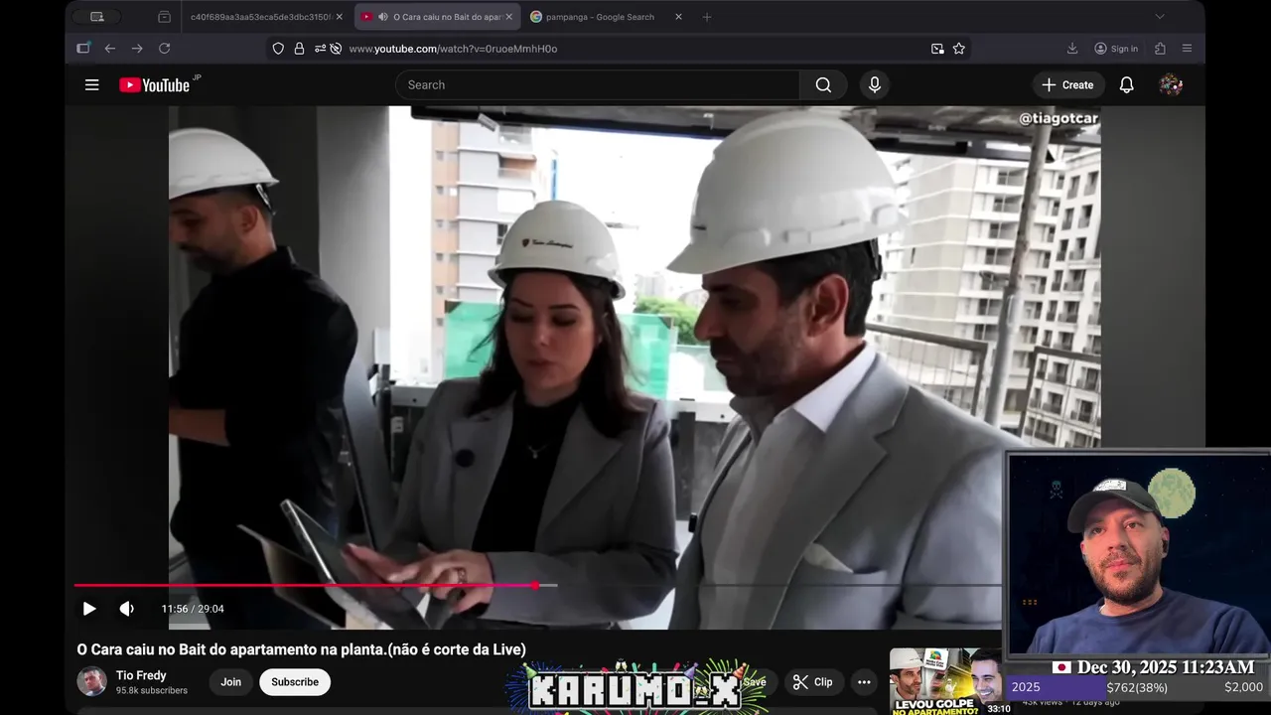Open browser downloads icon
The height and width of the screenshot is (715, 1271).
[x=1072, y=49]
